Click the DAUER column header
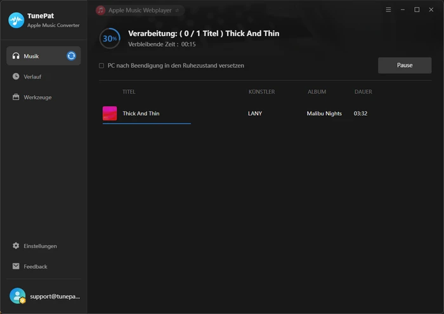The height and width of the screenshot is (314, 444). pyautogui.click(x=363, y=92)
